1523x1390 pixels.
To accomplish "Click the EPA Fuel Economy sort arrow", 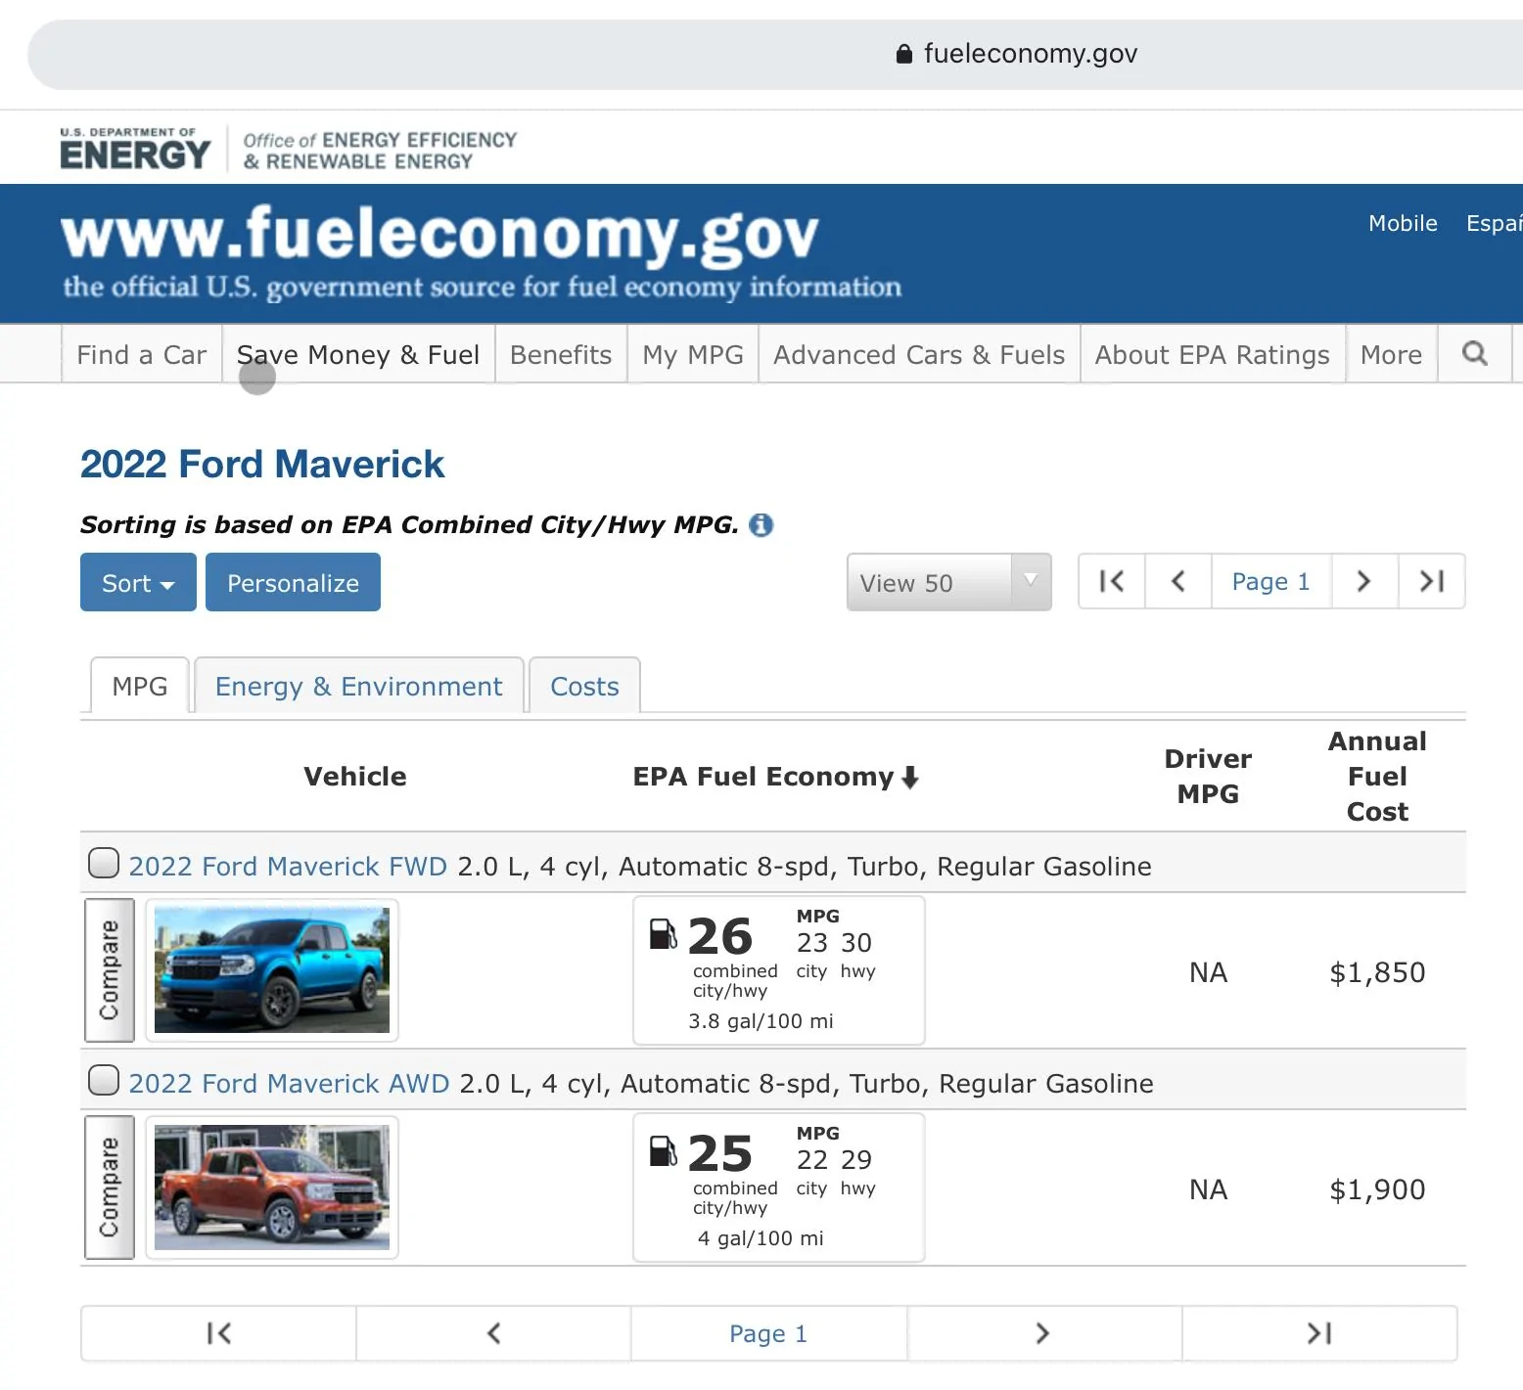I will pyautogui.click(x=910, y=778).
